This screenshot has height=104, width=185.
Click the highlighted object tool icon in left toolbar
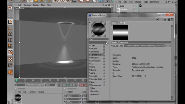10,52
